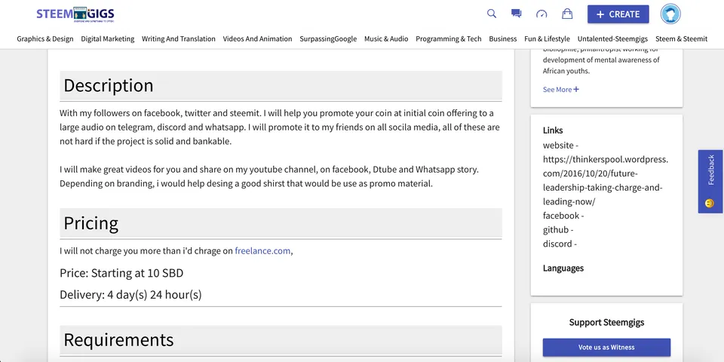Open the Business category
This screenshot has height=362, width=724.
click(503, 38)
